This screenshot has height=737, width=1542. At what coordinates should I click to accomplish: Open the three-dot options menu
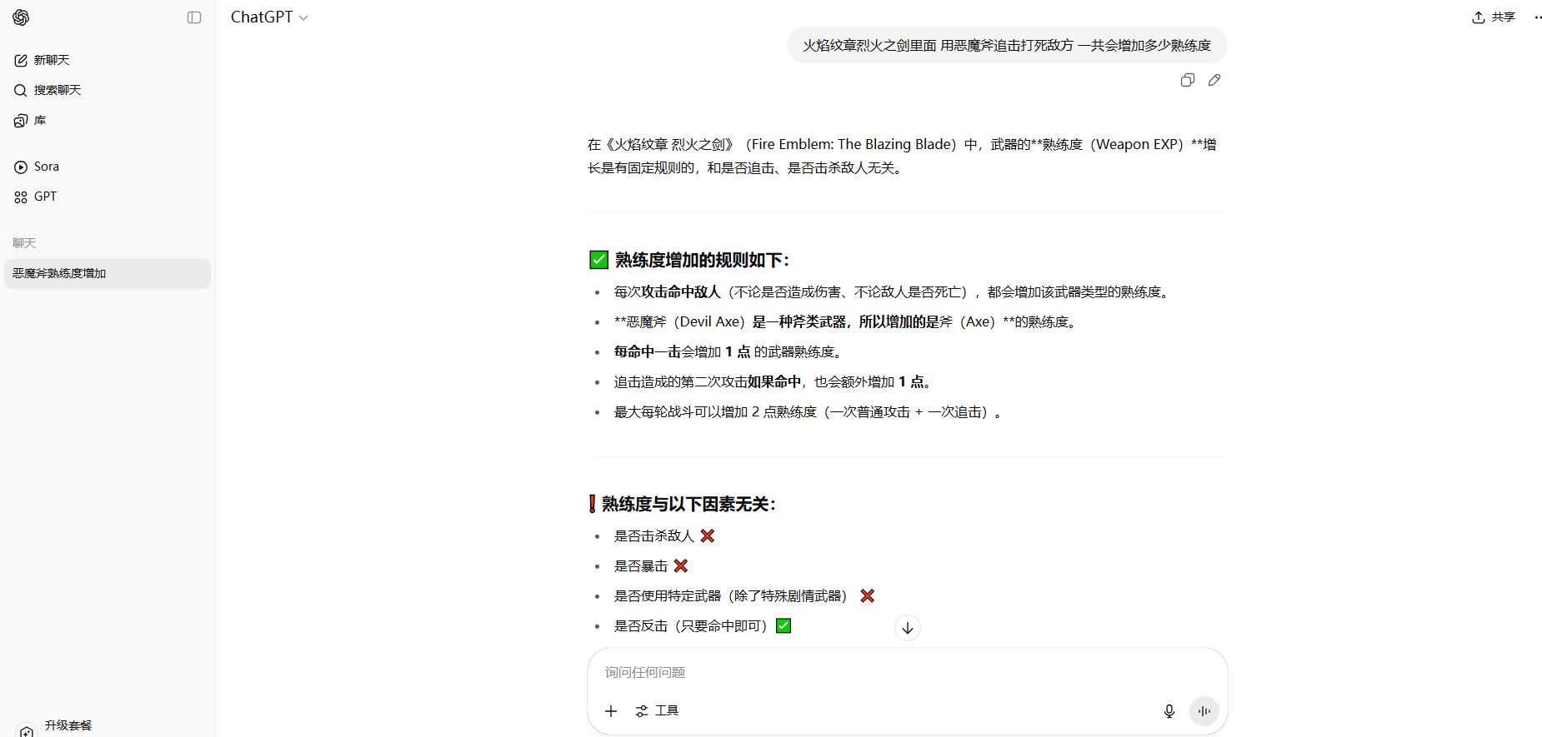[1538, 17]
